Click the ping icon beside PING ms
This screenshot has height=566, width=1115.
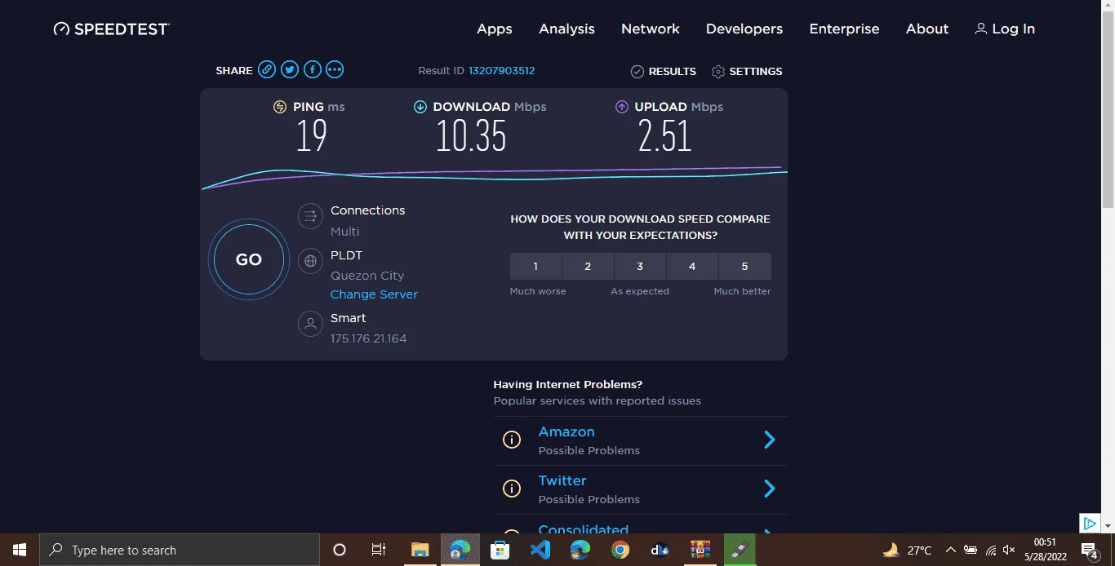pos(280,107)
